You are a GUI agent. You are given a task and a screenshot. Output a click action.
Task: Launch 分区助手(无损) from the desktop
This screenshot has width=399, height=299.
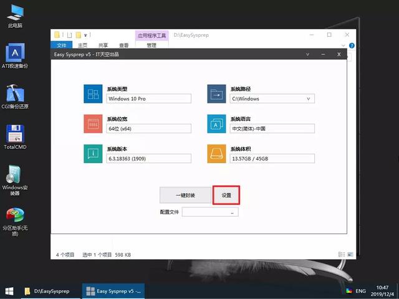[x=15, y=222]
